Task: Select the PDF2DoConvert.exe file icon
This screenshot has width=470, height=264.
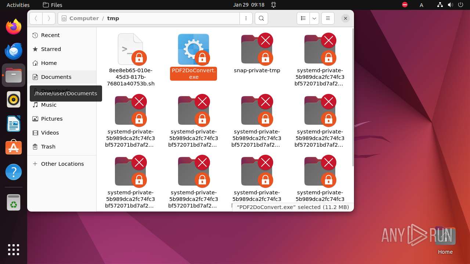Action: (194, 49)
